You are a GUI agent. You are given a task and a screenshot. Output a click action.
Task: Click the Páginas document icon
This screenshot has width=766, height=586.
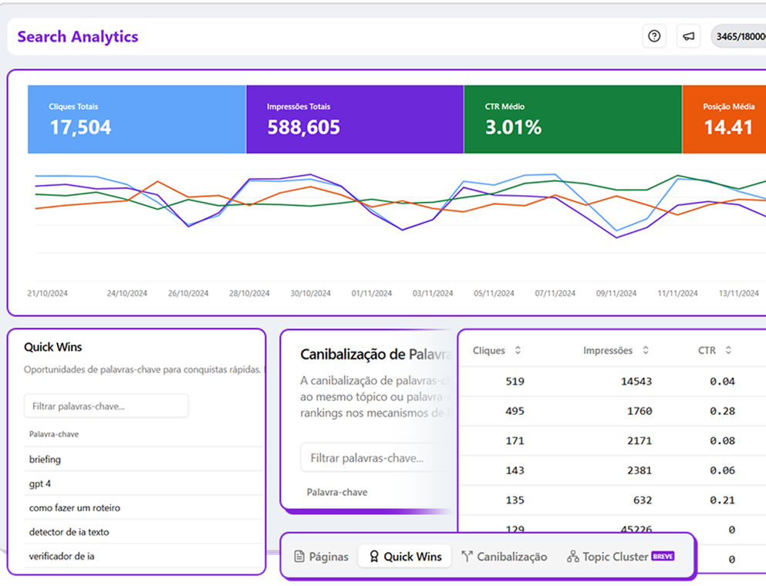(x=299, y=557)
